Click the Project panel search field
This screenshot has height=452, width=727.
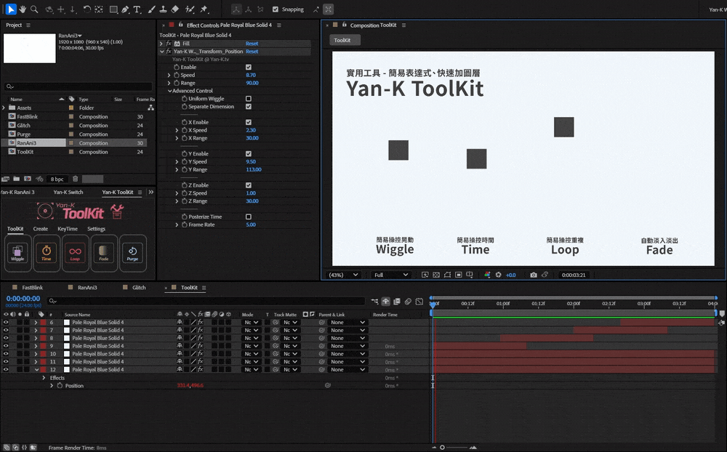pos(78,86)
